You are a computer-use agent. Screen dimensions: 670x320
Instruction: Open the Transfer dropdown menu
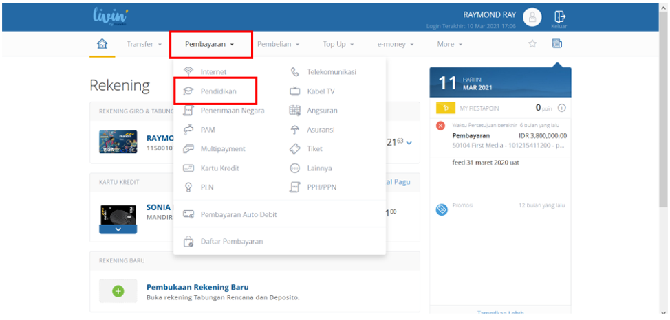point(144,44)
